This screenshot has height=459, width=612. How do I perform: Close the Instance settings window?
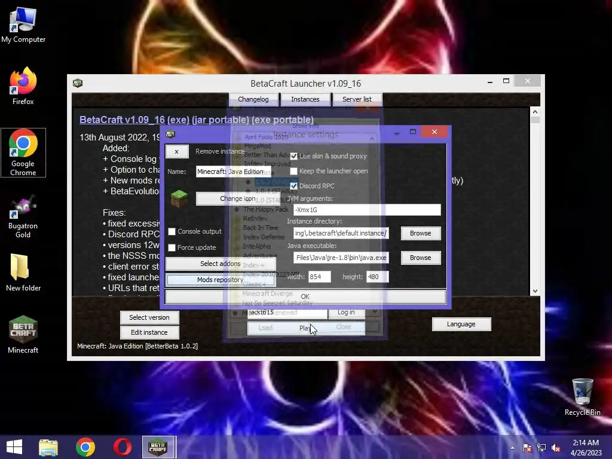click(x=434, y=132)
